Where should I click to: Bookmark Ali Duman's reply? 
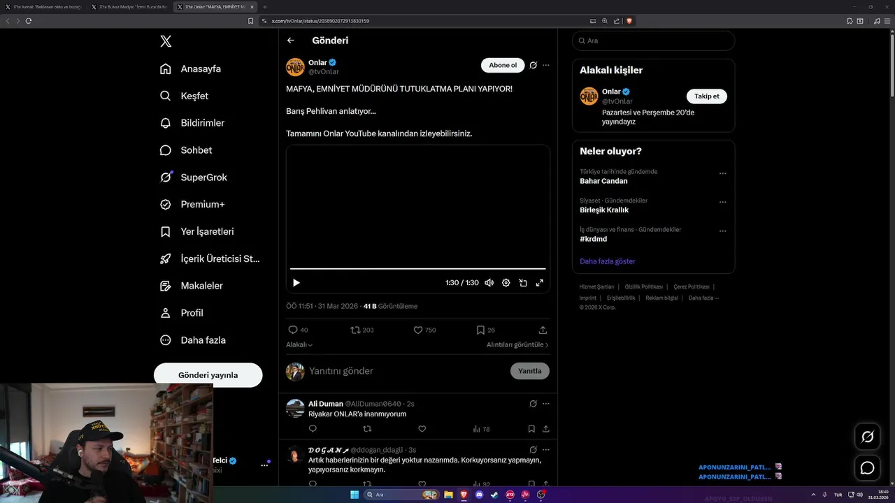coord(531,429)
